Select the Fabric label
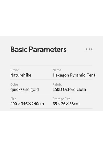The height and width of the screenshot is (147, 103). (57, 85)
